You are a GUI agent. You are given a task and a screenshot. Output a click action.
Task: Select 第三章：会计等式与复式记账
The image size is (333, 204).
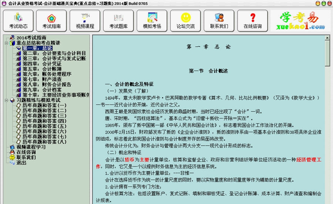[54, 58]
